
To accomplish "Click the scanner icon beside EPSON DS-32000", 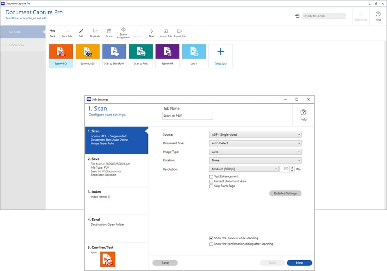I will coord(297,16).
